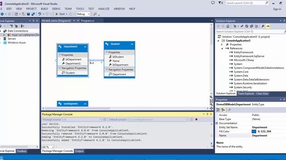286x160 pixels.
Task: Pin the Package Manager Console panel
Action: pos(207,114)
